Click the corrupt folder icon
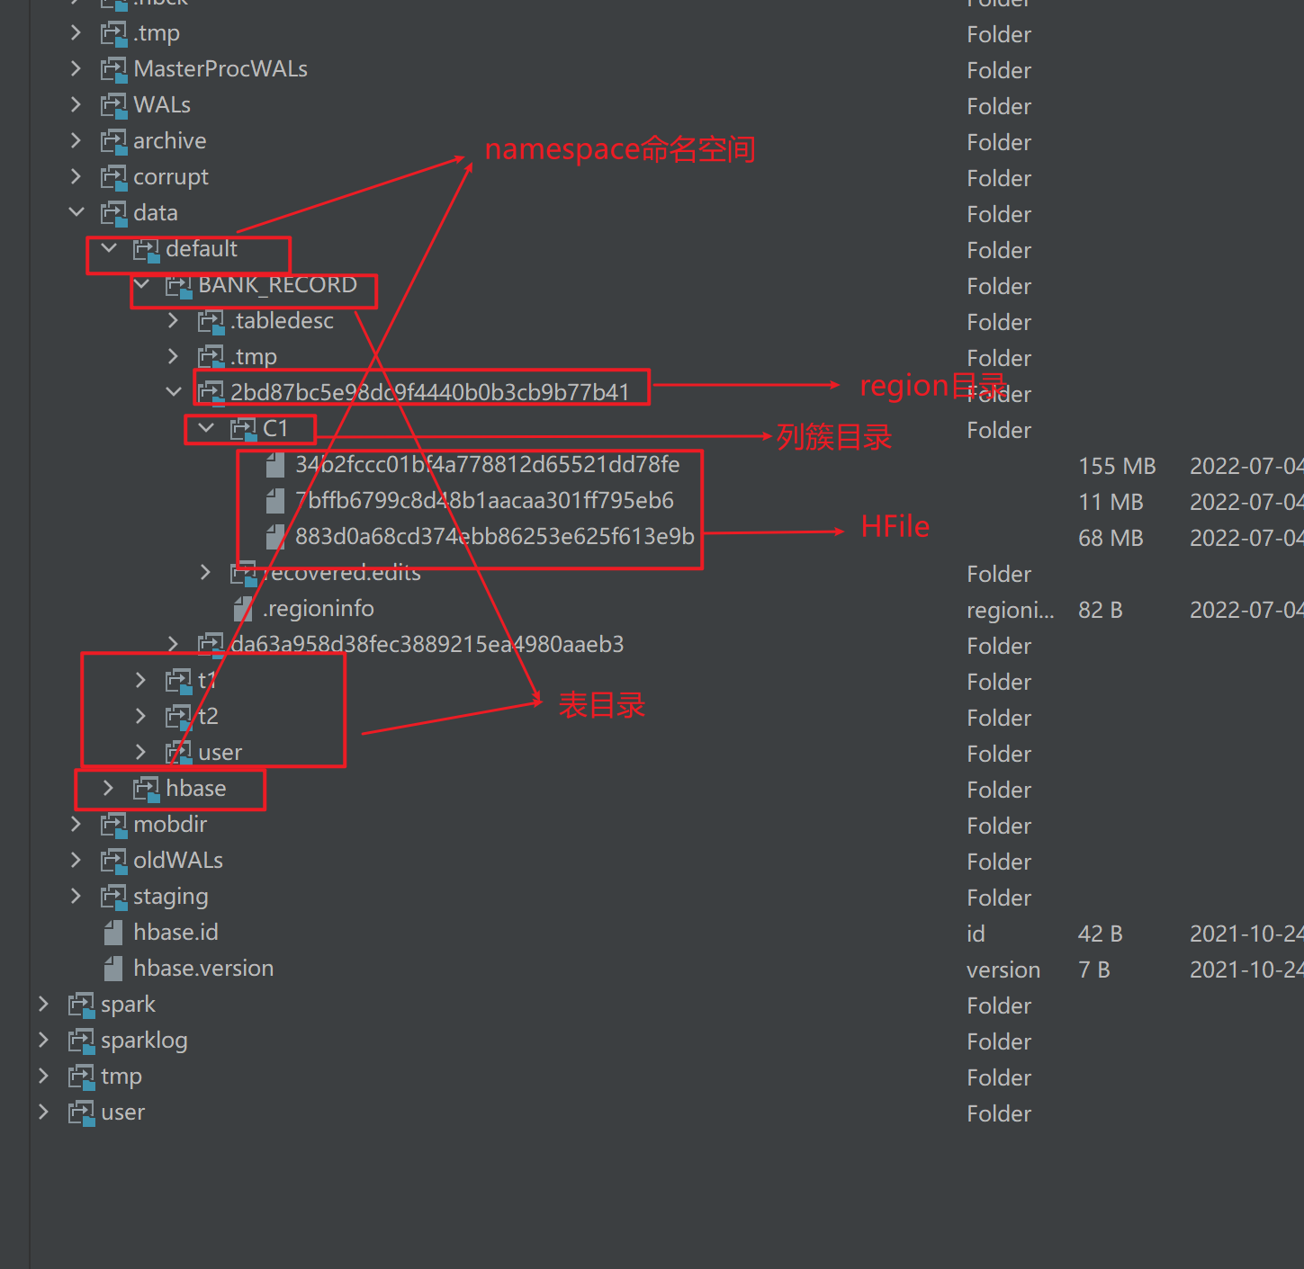 [113, 178]
